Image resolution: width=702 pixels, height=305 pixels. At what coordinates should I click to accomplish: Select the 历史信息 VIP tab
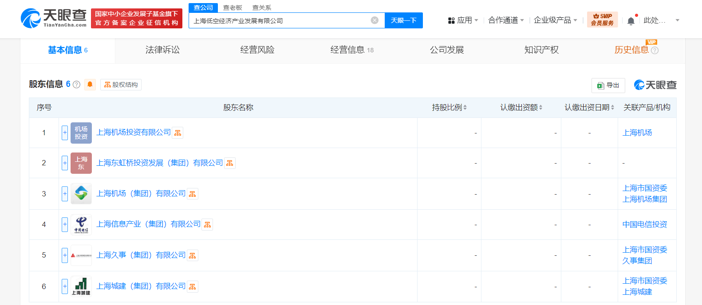[631, 50]
